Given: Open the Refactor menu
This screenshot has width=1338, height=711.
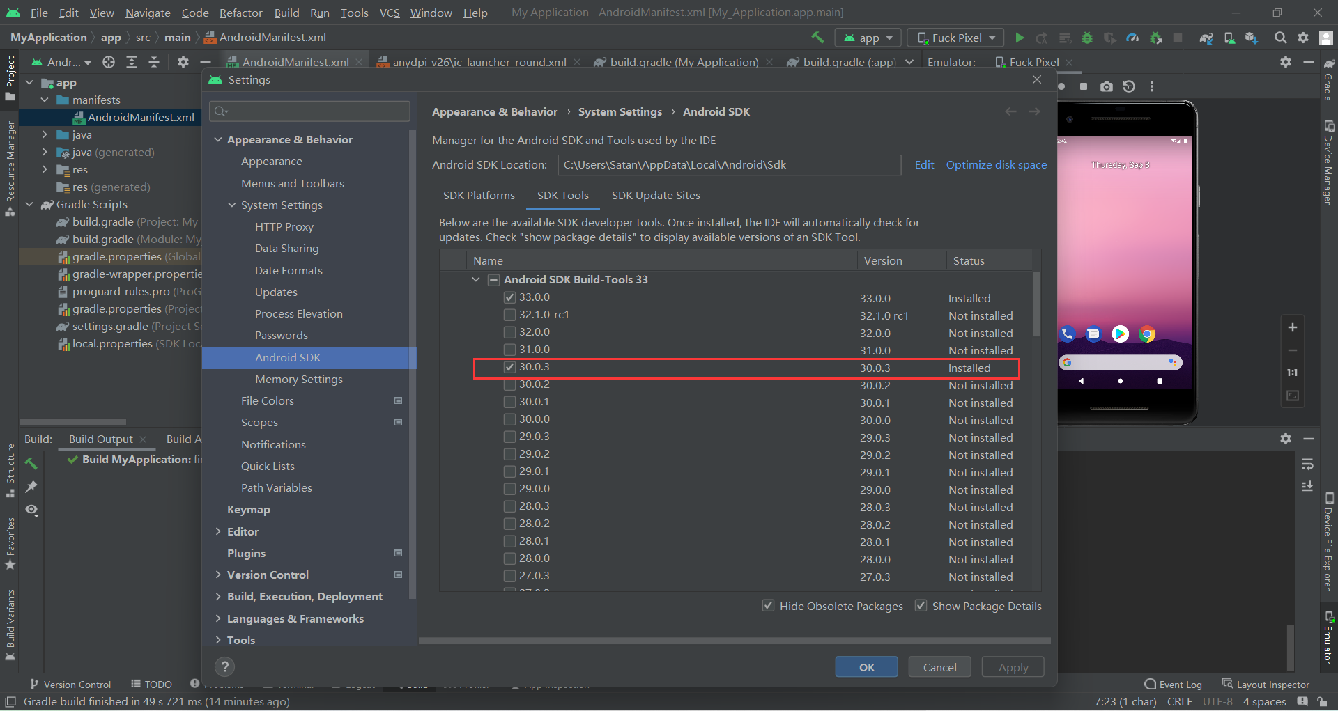Looking at the screenshot, I should click(240, 13).
